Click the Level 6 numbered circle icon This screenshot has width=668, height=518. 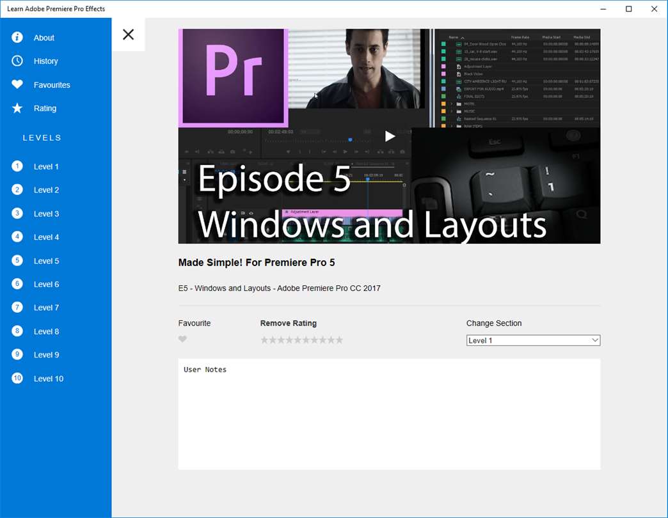coord(17,283)
